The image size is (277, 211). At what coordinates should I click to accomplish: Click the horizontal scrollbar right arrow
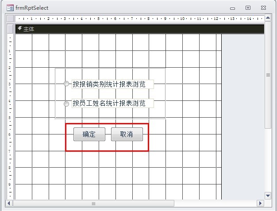coord(260,203)
